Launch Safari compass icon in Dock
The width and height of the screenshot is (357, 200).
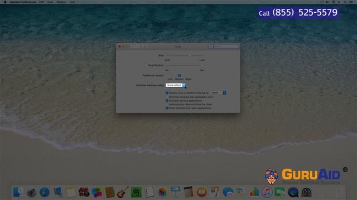[x=45, y=192]
